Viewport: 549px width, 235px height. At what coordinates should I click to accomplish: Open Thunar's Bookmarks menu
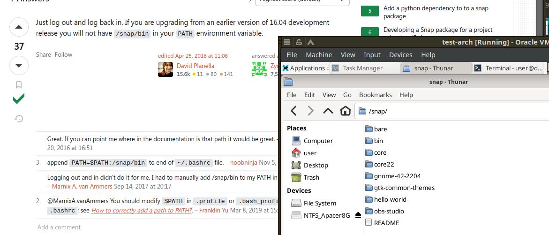tap(376, 95)
